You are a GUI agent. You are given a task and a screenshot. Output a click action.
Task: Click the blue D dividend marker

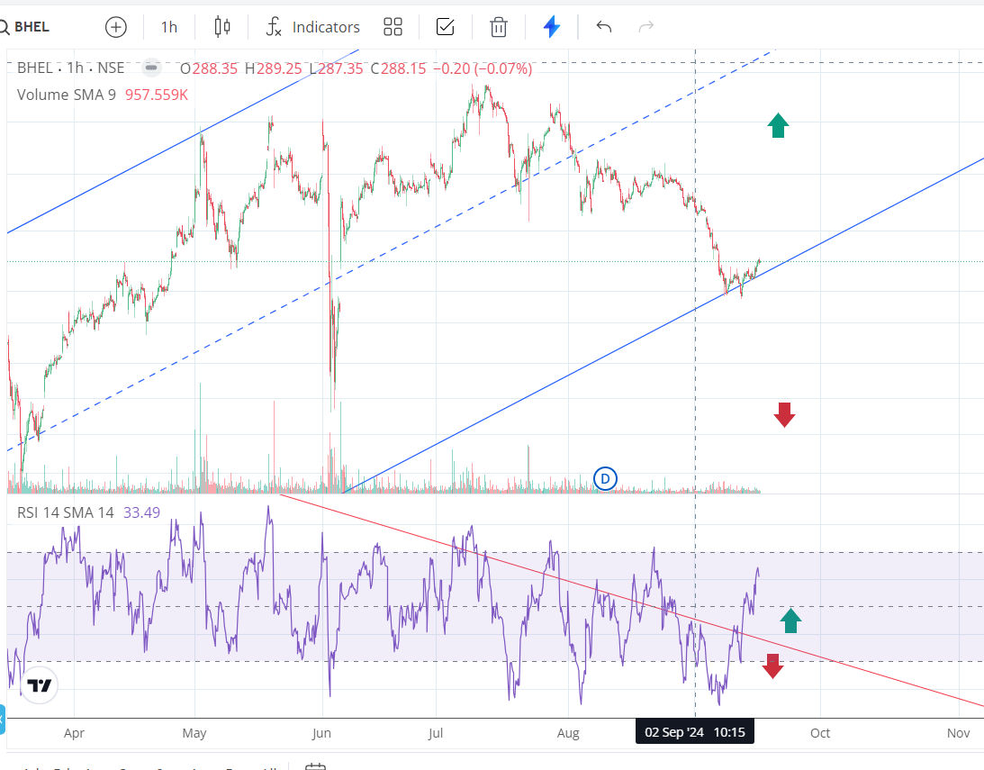605,479
